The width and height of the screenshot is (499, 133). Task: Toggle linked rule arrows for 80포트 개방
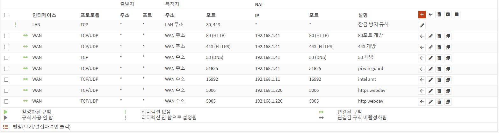[25, 36]
